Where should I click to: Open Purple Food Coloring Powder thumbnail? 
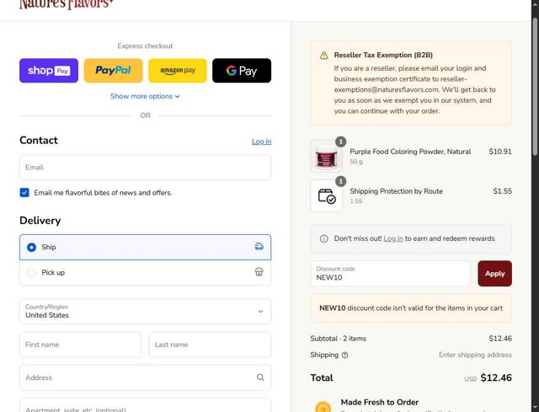coord(326,156)
